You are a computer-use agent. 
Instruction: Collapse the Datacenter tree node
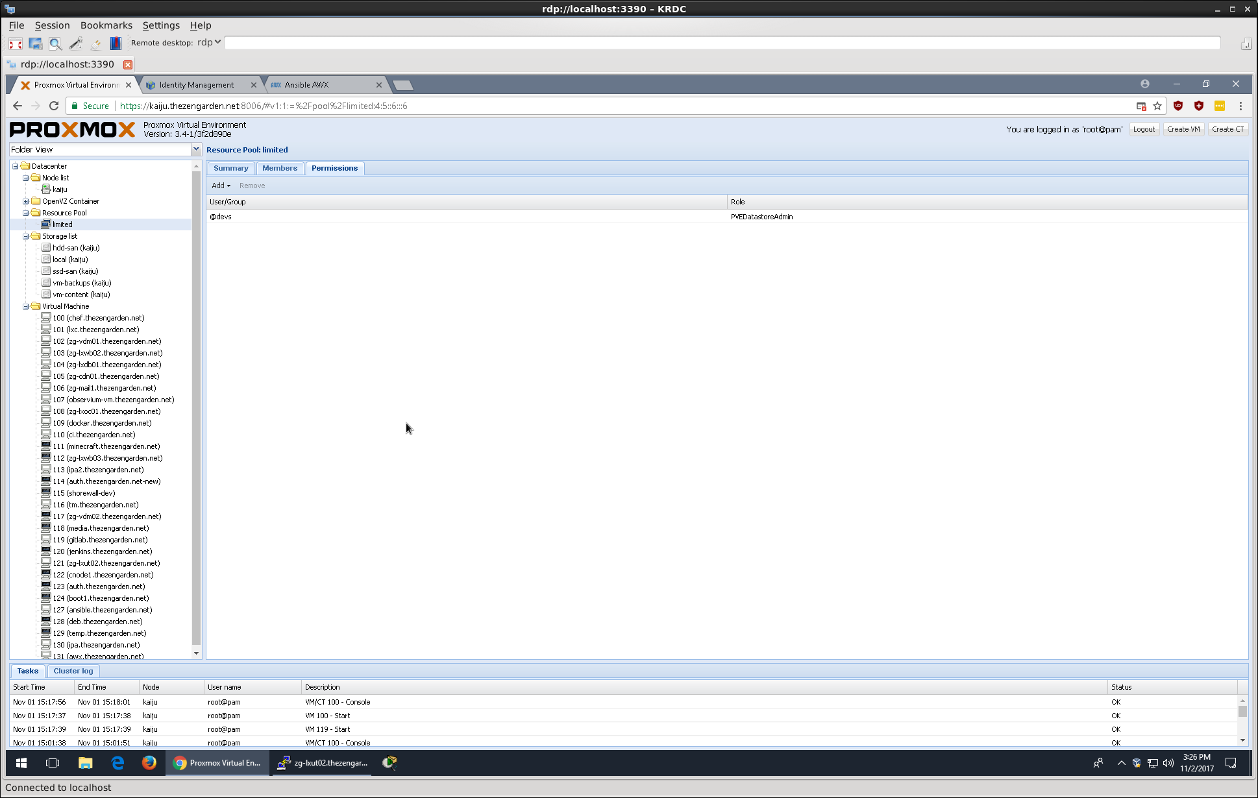click(x=16, y=166)
